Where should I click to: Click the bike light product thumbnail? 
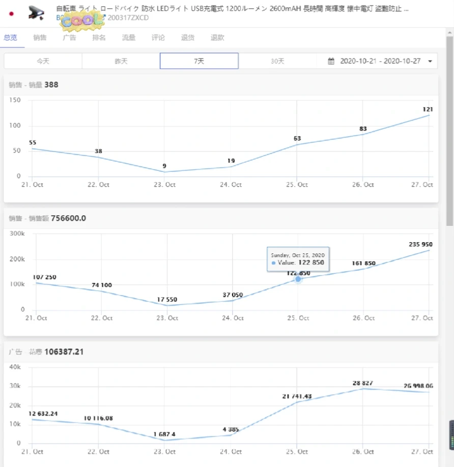click(36, 13)
